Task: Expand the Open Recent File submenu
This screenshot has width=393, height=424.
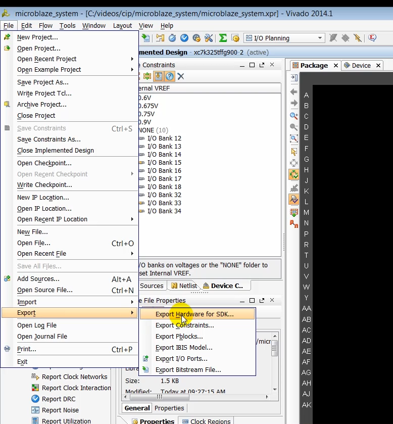Action: tap(70, 253)
